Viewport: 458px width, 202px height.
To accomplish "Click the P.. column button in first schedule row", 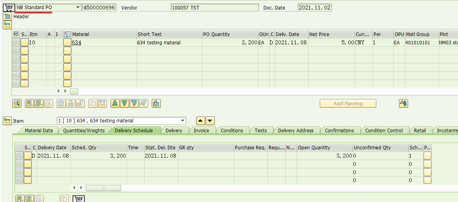I will (x=427, y=156).
